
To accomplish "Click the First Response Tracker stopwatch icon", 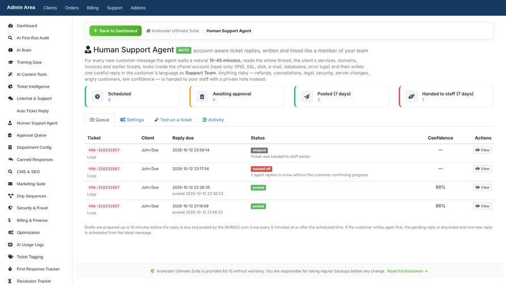I will click(x=10, y=269).
